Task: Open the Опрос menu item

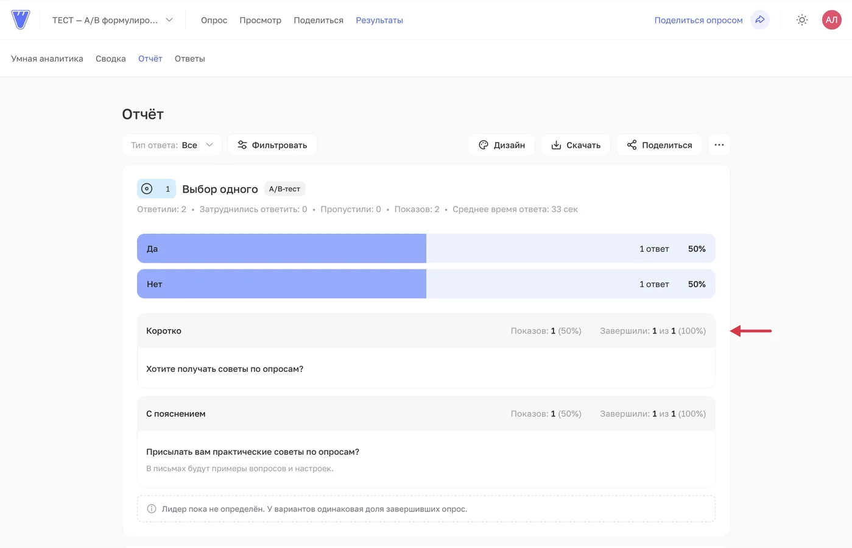Action: tap(214, 20)
